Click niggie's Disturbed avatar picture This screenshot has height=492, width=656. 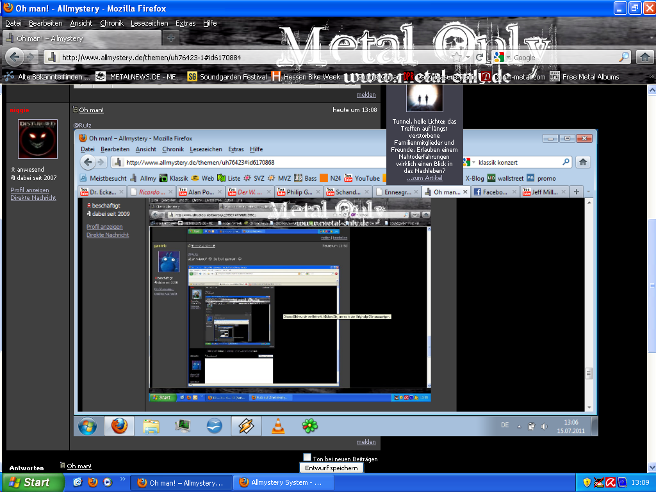38,139
